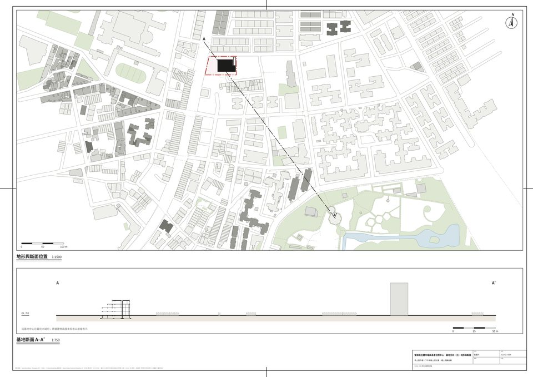
Task: Click the "A'" label in the park circle
Action: pos(335,216)
